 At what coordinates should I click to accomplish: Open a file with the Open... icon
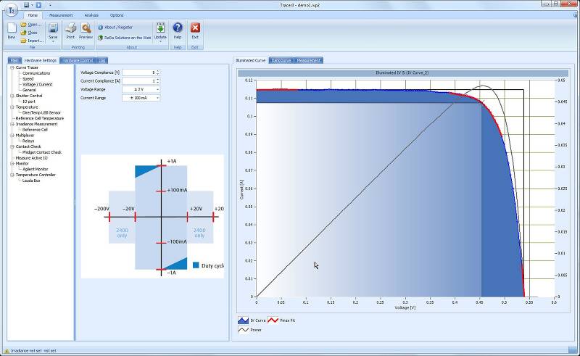tap(23, 25)
